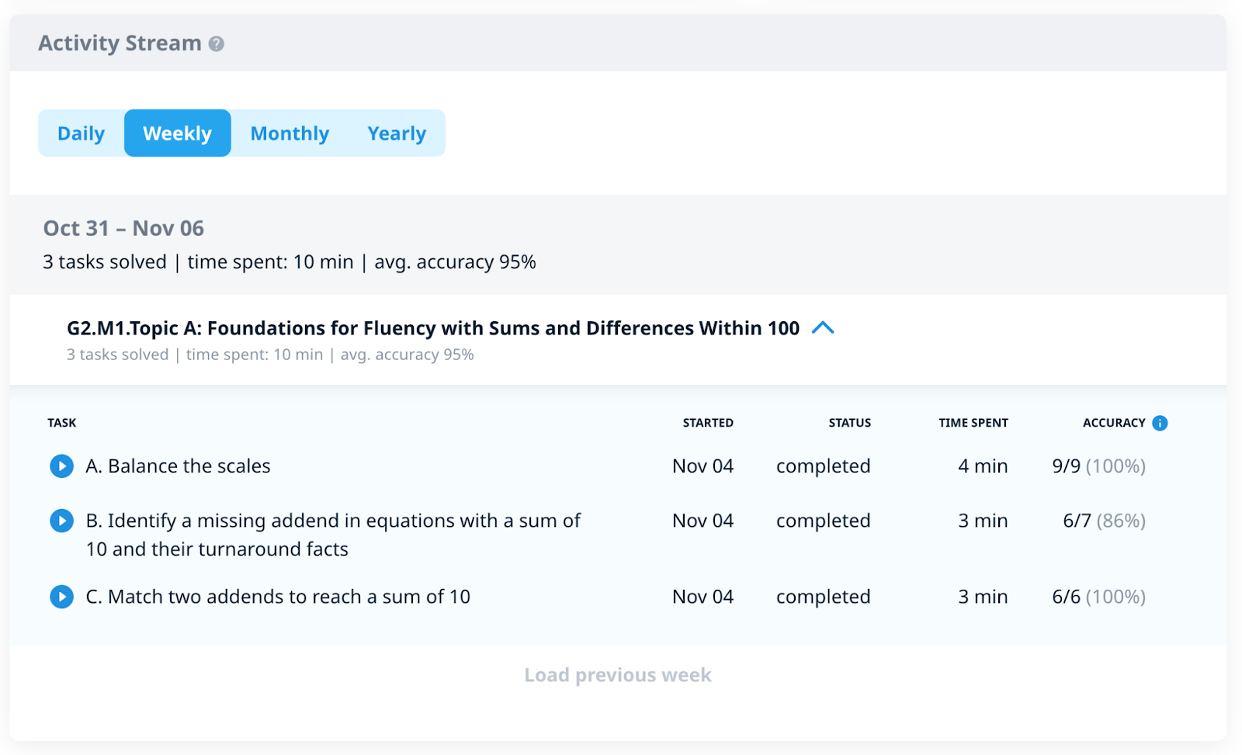The image size is (1242, 755).
Task: Play the Match two addends task
Action: [61, 597]
